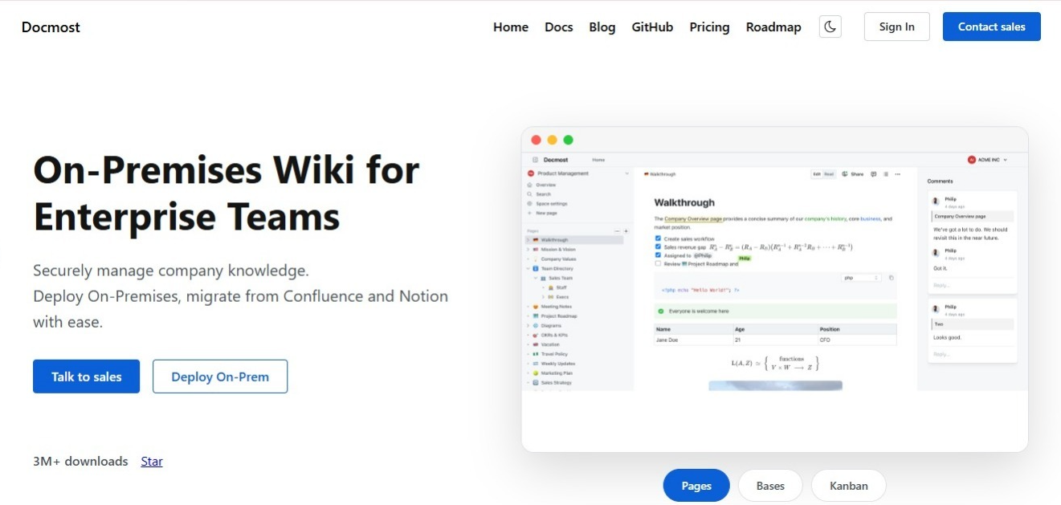Click the Reply field under 'Got it.' comment
1061x505 pixels.
pyautogui.click(x=973, y=285)
